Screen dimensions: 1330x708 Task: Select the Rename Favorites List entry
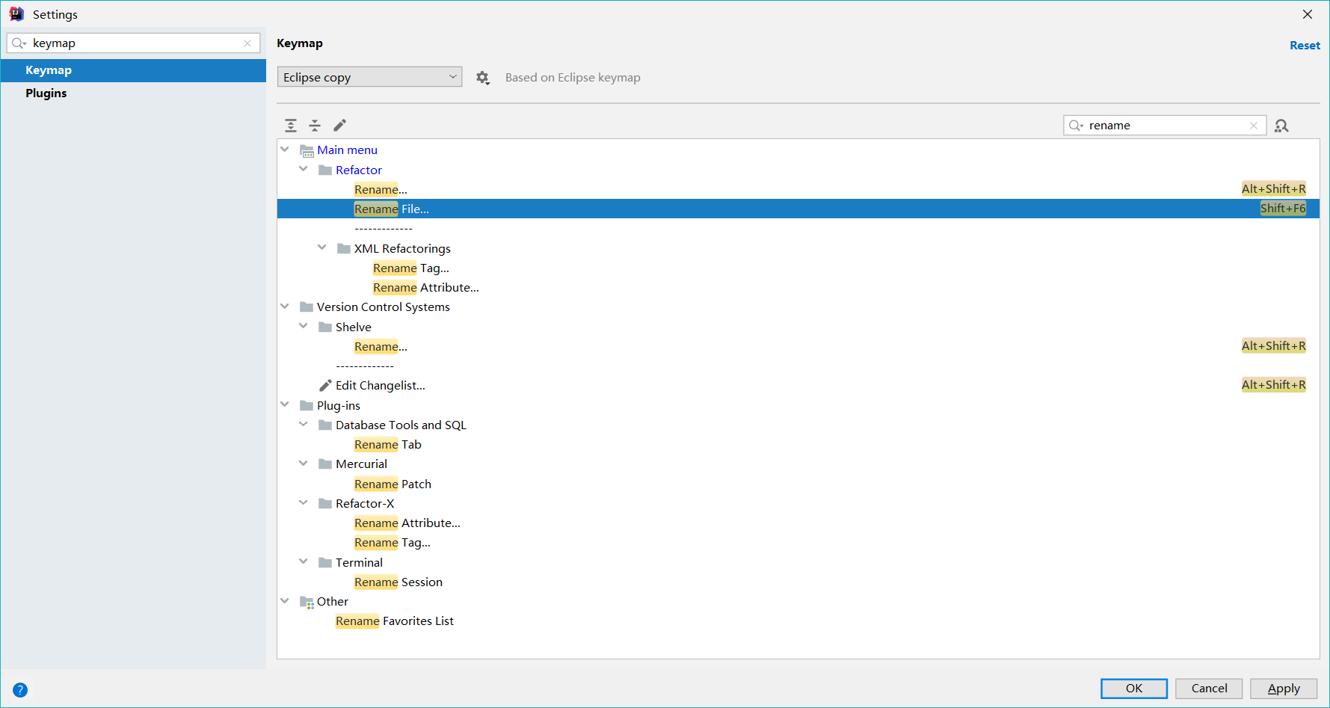click(395, 621)
